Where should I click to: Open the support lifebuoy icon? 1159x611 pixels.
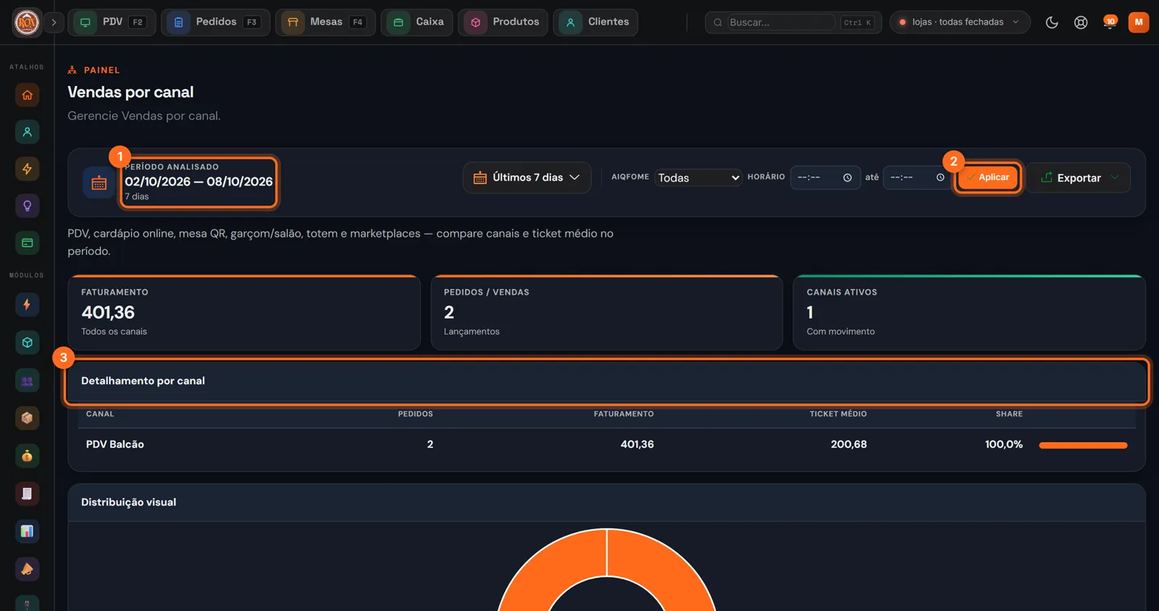1081,22
